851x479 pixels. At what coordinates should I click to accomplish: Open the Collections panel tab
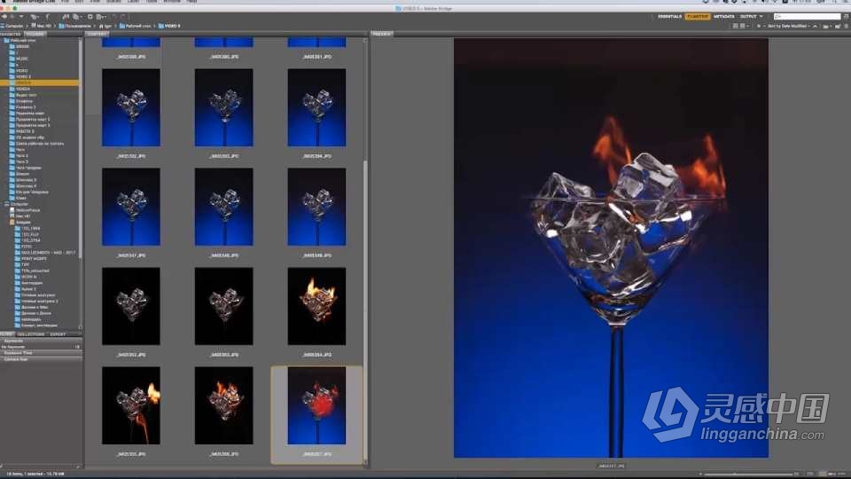(32, 334)
